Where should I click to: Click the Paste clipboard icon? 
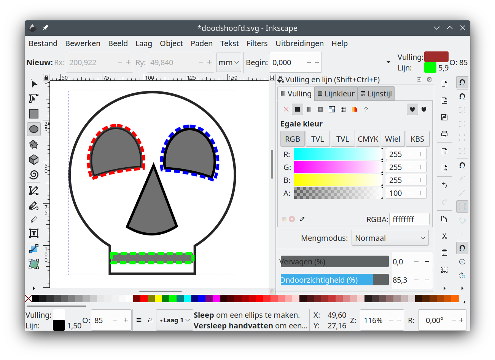click(x=444, y=253)
